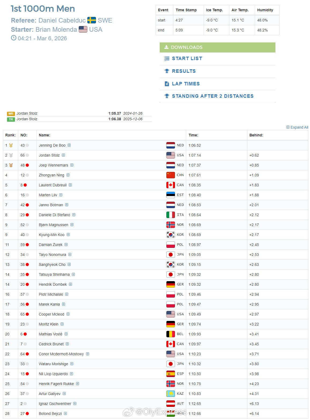The image size is (310, 420).
Task: Click Norway flag in Bjørn Magnussen row
Action: tap(171, 225)
